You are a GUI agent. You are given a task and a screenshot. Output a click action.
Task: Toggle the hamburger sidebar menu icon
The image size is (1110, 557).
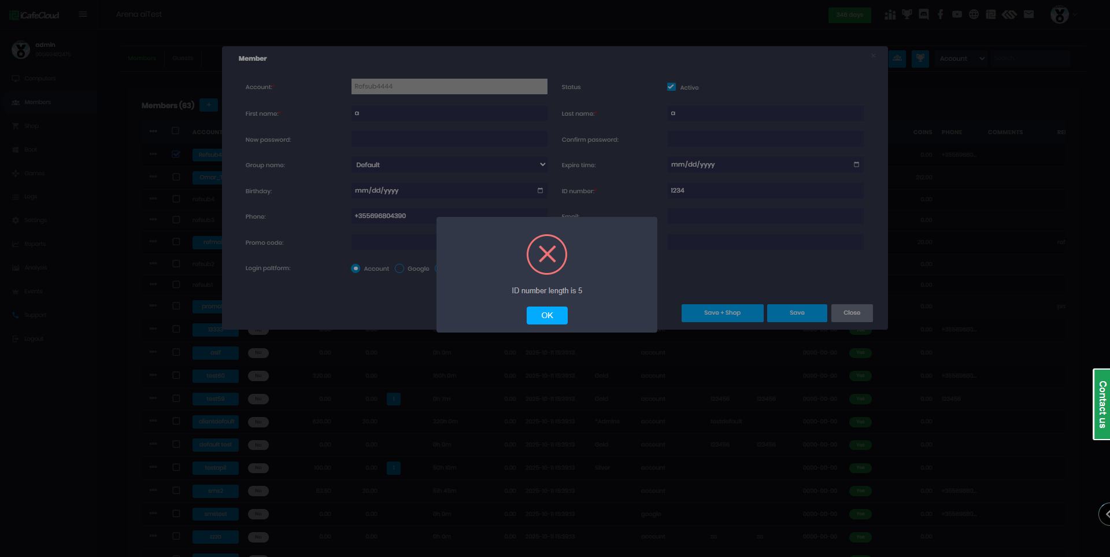[83, 14]
